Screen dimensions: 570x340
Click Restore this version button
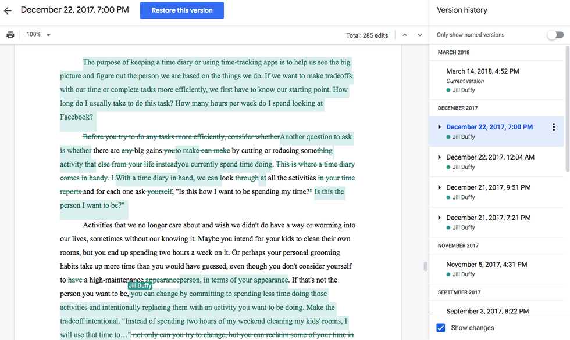pyautogui.click(x=182, y=10)
